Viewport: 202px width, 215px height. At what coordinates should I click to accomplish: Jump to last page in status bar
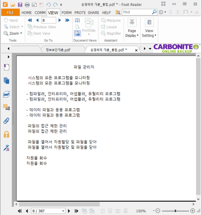[76, 211]
